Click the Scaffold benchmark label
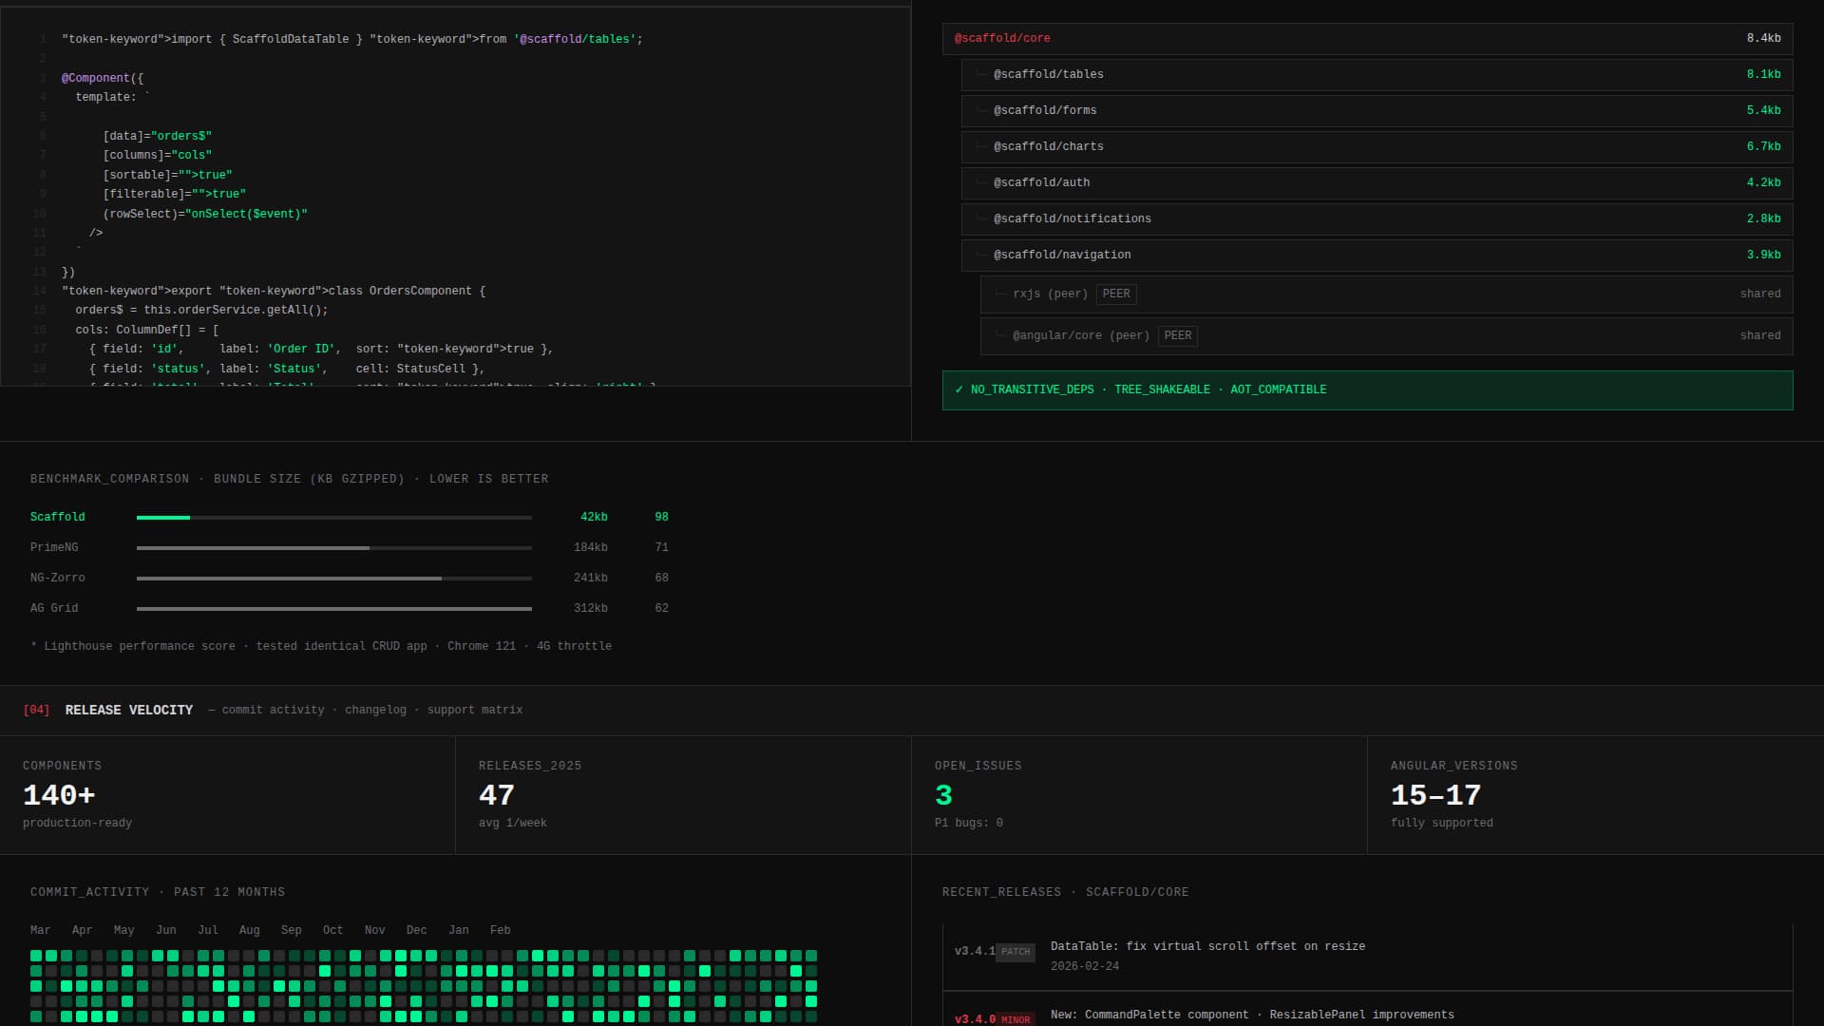The width and height of the screenshot is (1824, 1026). point(58,518)
